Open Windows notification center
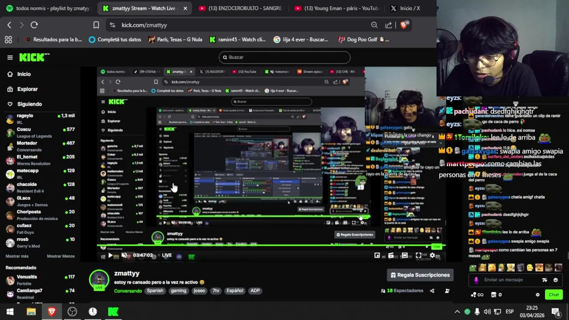Image resolution: width=569 pixels, height=320 pixels. (x=556, y=312)
